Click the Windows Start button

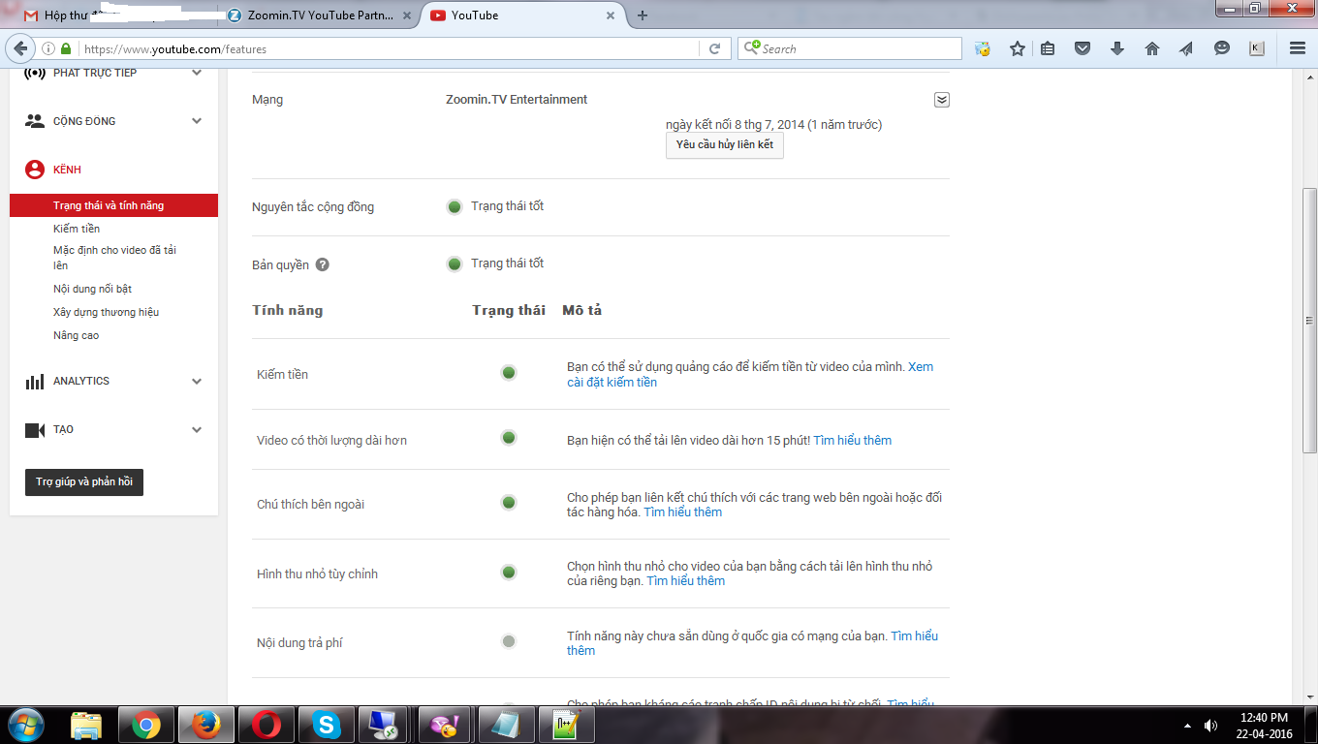click(x=24, y=725)
